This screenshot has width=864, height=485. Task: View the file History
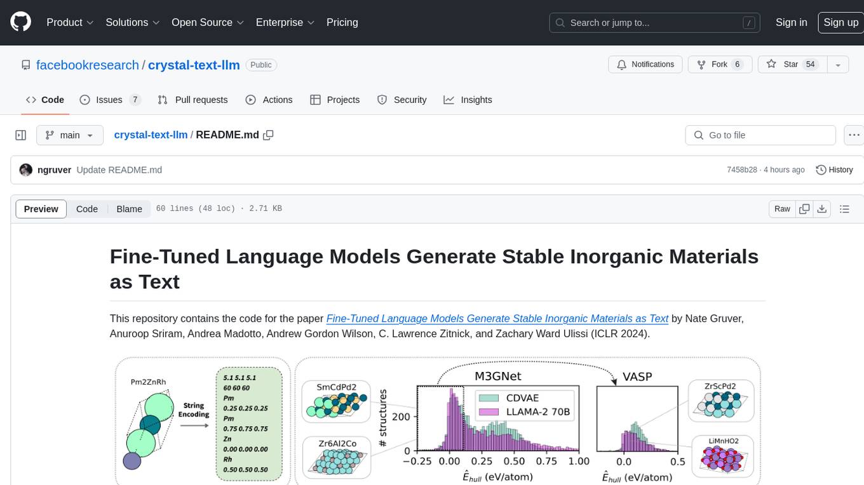click(834, 170)
